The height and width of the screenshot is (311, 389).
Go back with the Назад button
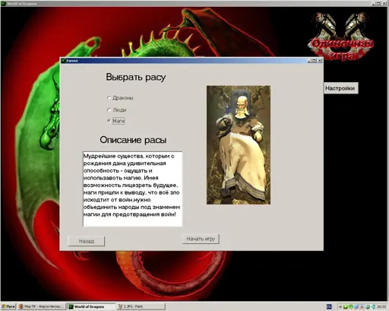[87, 241]
